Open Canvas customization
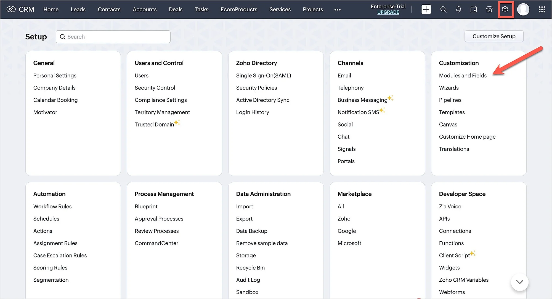The image size is (552, 299). pyautogui.click(x=448, y=125)
